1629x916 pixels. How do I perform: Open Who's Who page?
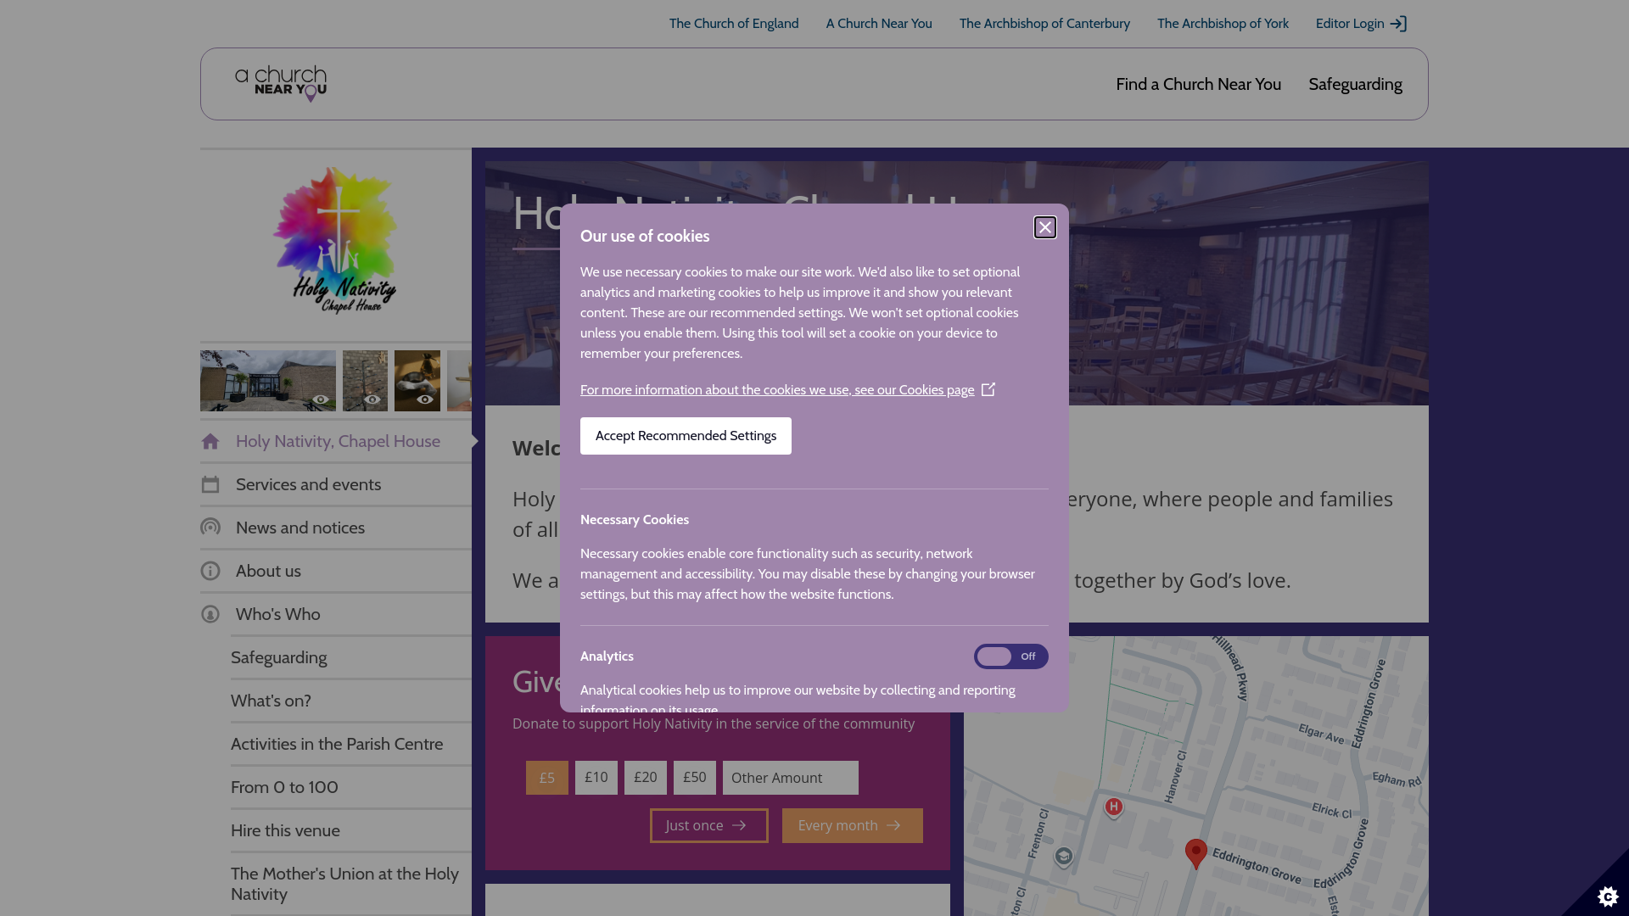[277, 614]
